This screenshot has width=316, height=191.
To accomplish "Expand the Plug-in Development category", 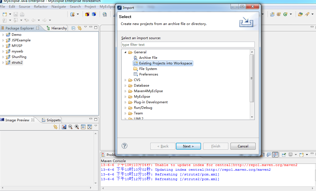I will 125,102.
